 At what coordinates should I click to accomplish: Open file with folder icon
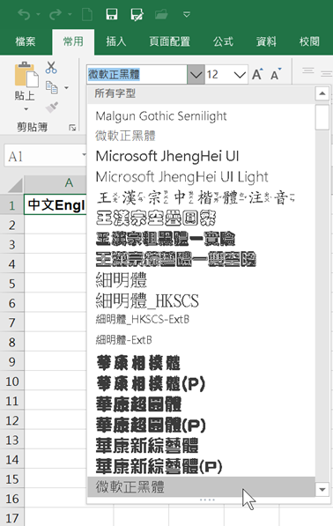coord(161,14)
